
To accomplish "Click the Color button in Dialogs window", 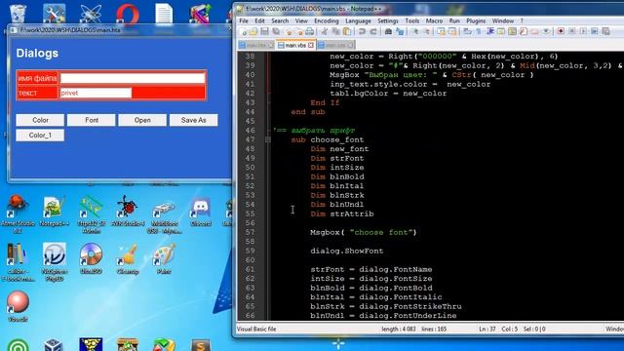I will [40, 120].
